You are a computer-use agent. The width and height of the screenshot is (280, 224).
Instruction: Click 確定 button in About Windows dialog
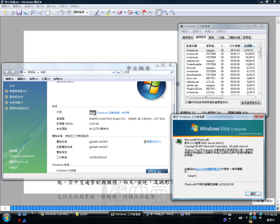point(253,194)
